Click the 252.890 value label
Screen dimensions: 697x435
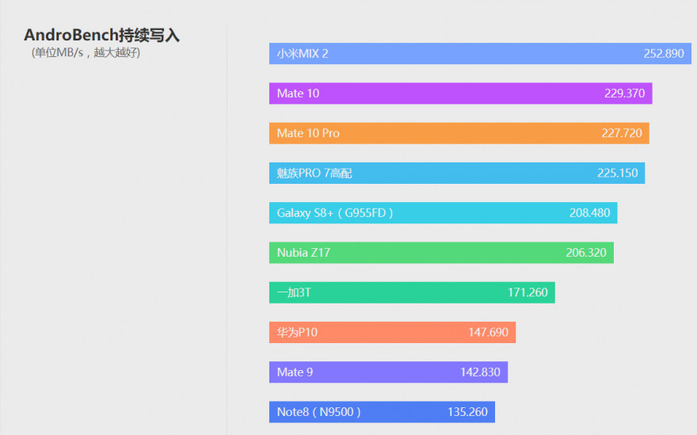pos(664,54)
